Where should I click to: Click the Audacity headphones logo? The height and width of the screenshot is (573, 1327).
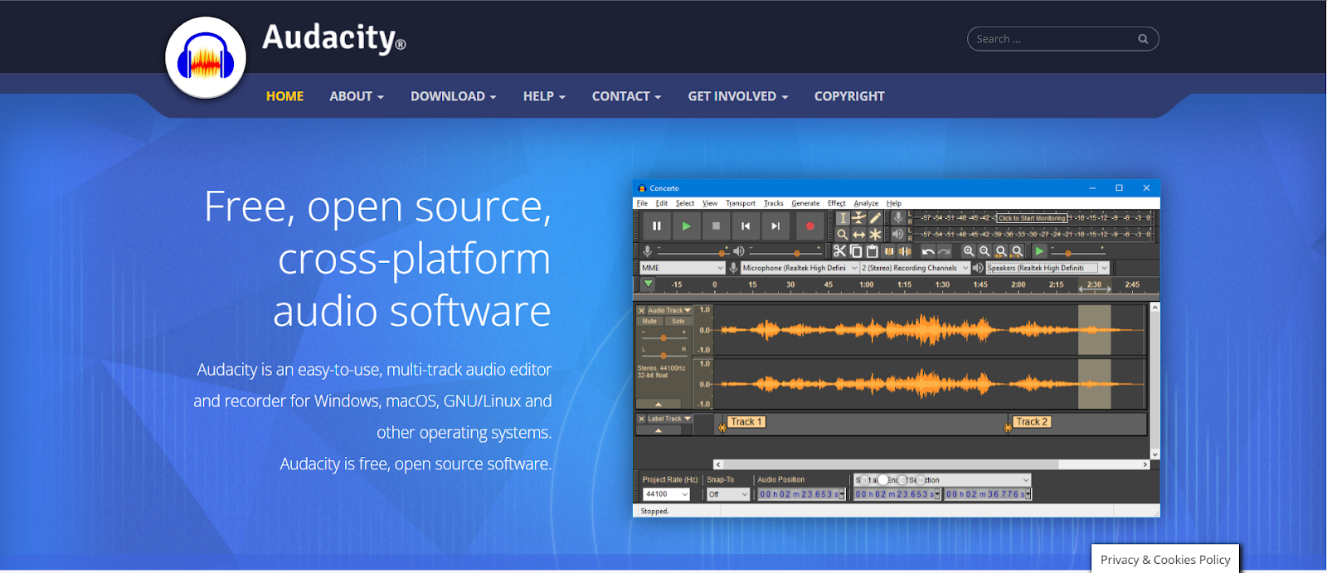point(206,58)
